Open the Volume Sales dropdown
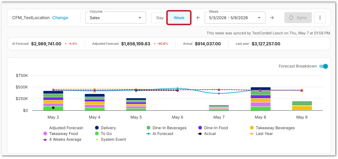 (116, 18)
